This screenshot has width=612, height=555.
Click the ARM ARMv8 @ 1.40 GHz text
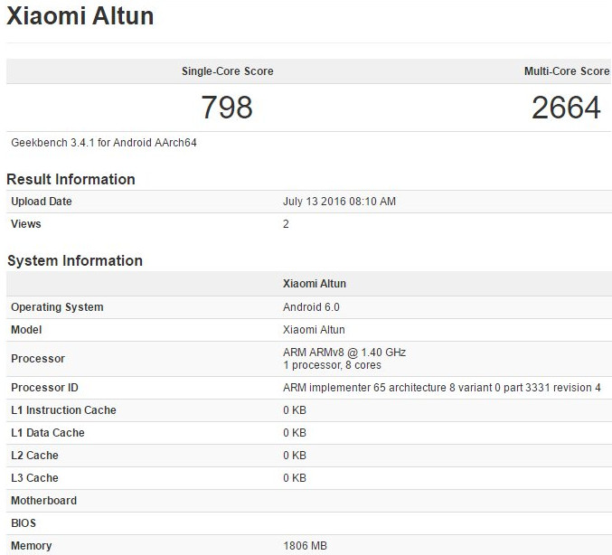click(344, 353)
